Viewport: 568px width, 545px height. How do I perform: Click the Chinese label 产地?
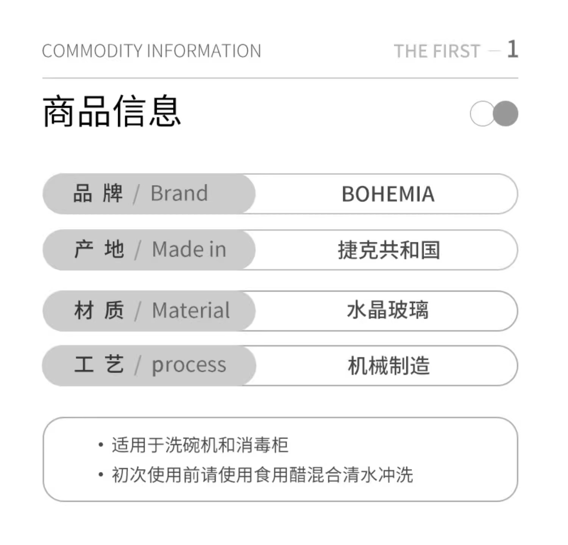point(99,250)
